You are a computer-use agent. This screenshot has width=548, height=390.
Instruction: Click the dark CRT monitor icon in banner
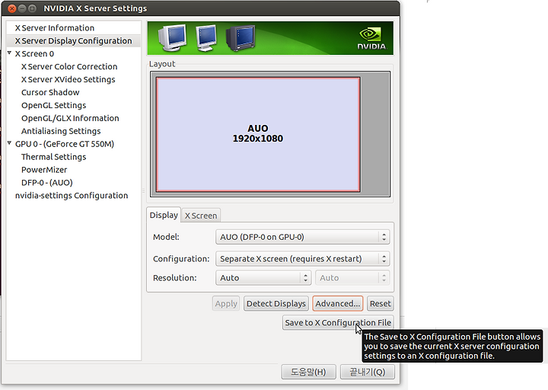241,38
